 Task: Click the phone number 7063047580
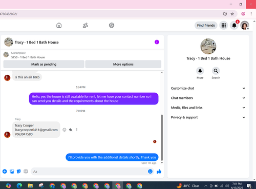[24, 134]
